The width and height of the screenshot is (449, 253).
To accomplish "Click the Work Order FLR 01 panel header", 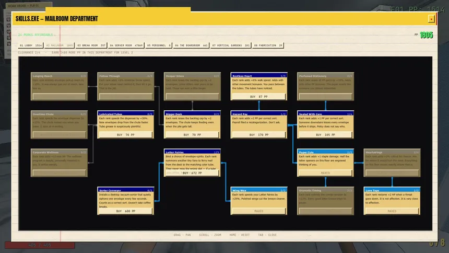I will [x=29, y=6].
